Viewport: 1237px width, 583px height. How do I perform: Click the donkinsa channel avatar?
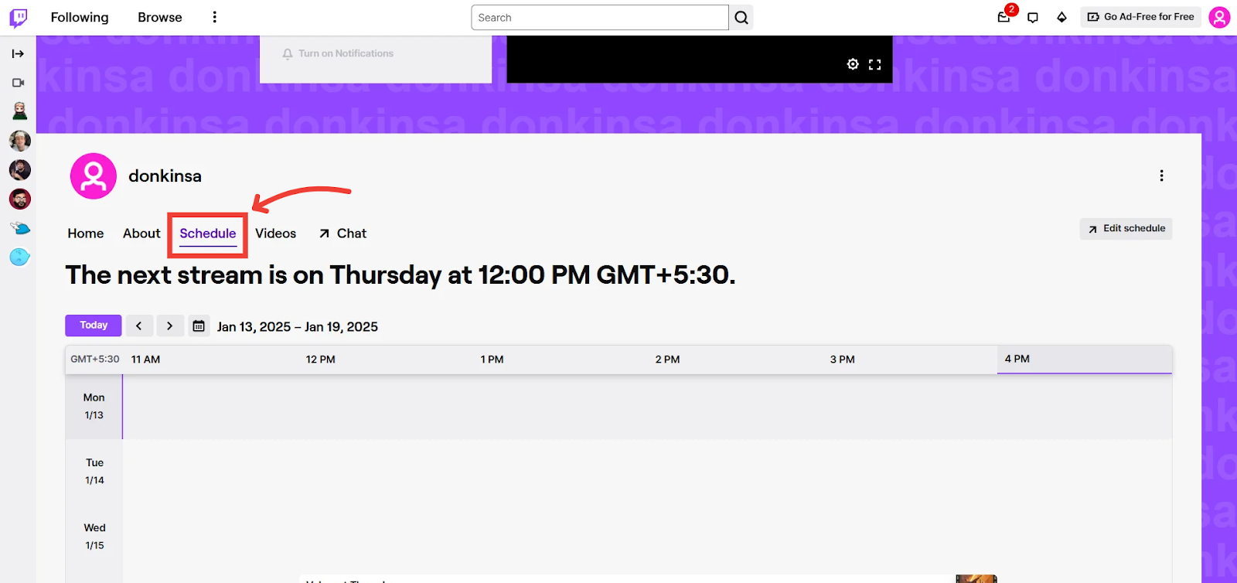(x=94, y=176)
